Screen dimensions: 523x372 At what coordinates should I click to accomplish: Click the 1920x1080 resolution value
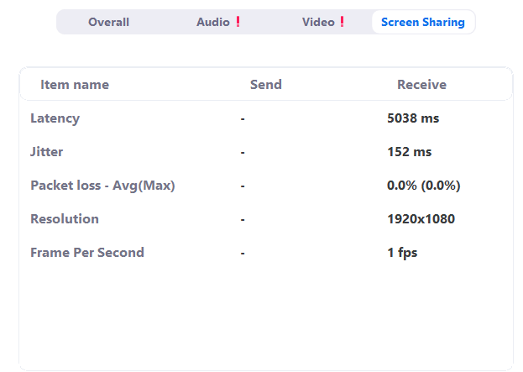pos(421,219)
